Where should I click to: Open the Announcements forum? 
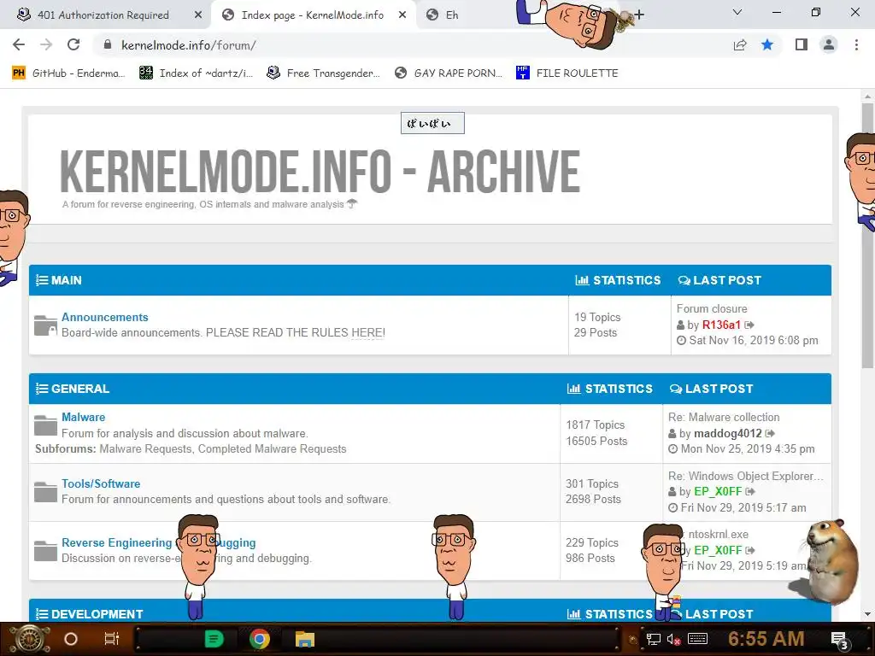pos(105,317)
